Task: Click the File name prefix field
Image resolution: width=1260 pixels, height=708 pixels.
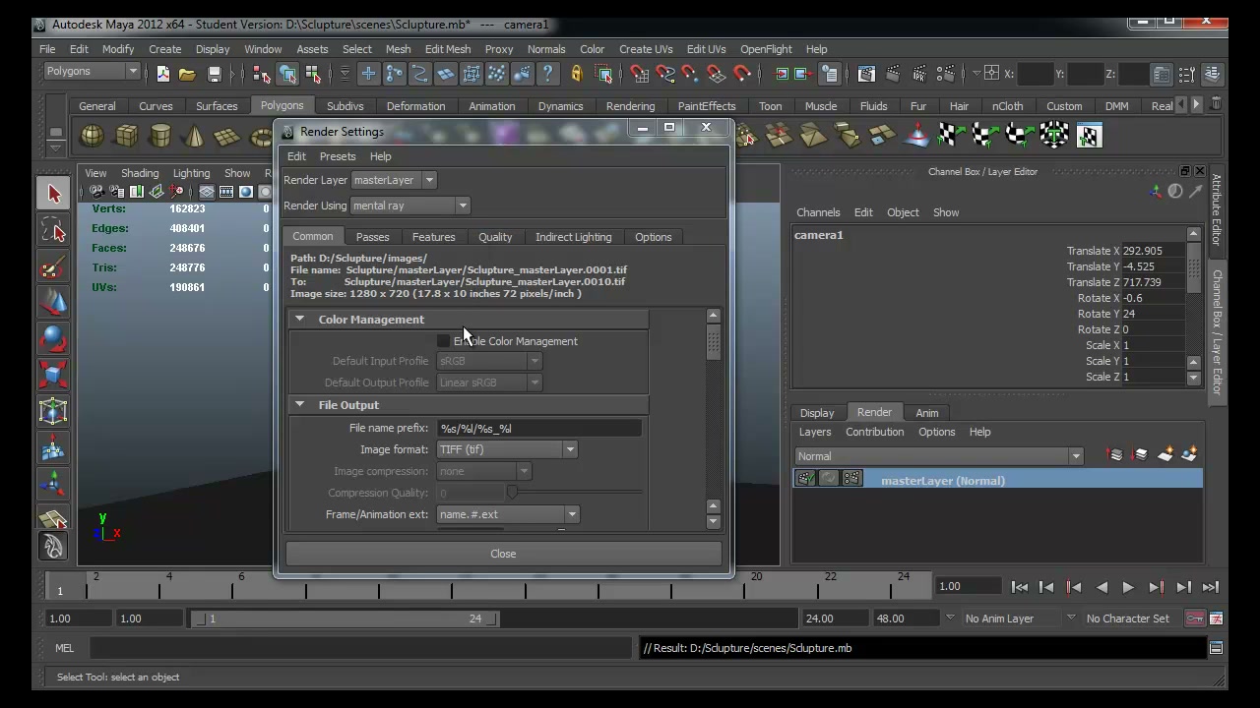Action: (x=538, y=428)
